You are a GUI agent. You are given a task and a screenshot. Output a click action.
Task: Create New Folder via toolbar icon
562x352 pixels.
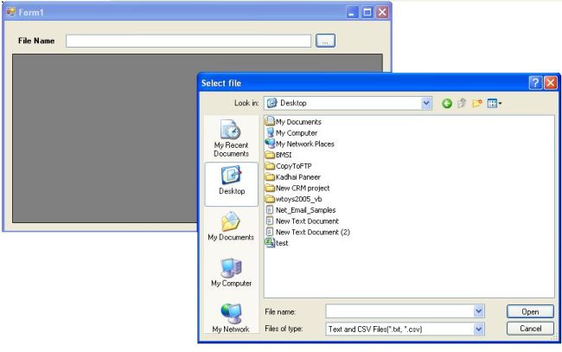476,104
